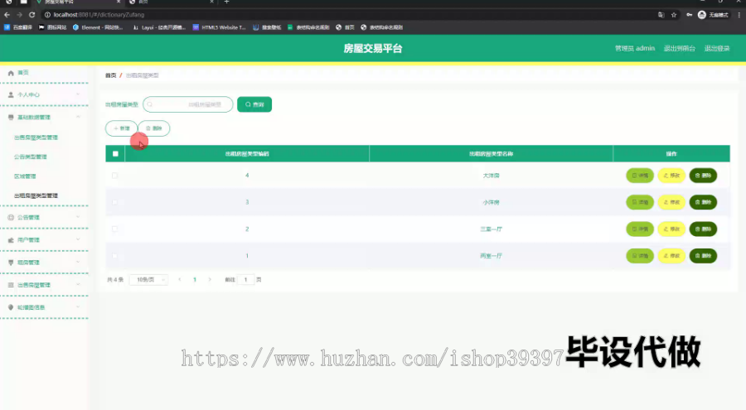Reload the page with refresh icon
The image size is (746, 410).
[31, 15]
